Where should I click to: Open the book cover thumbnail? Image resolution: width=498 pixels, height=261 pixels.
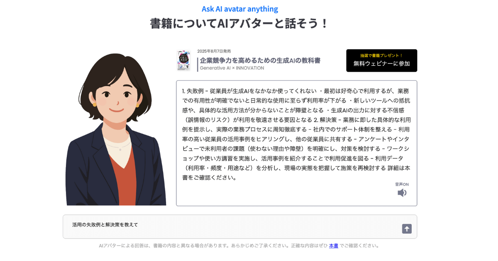(x=183, y=61)
